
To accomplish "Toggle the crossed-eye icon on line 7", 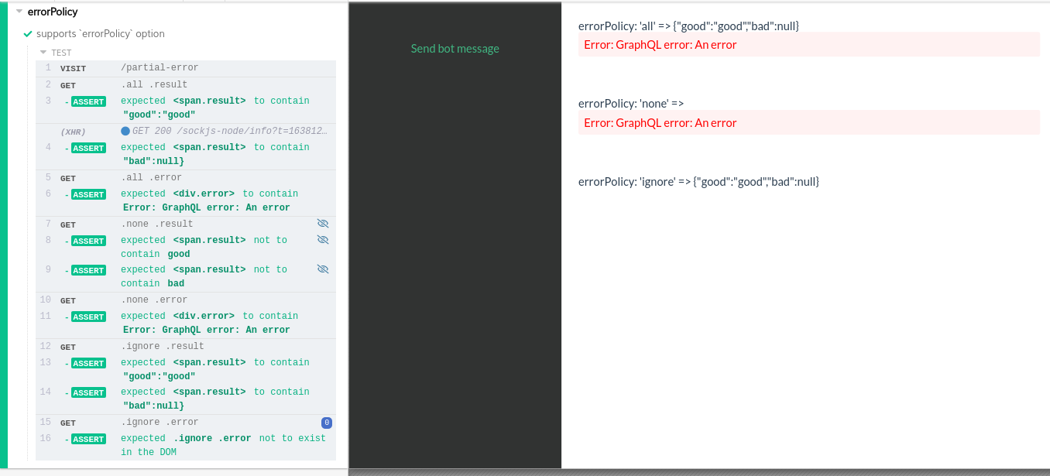I will pos(322,223).
